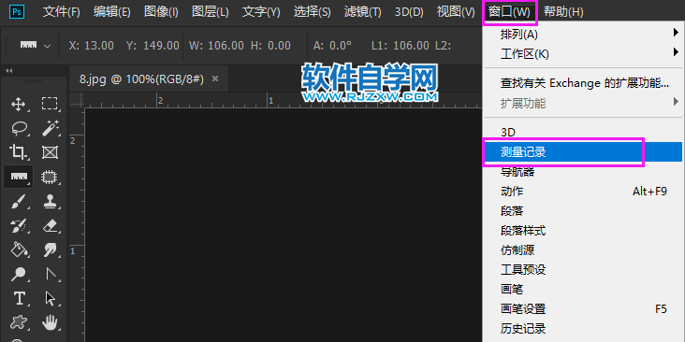Select the Dodge tool
Viewport: 685px width, 342px height.
point(18,275)
